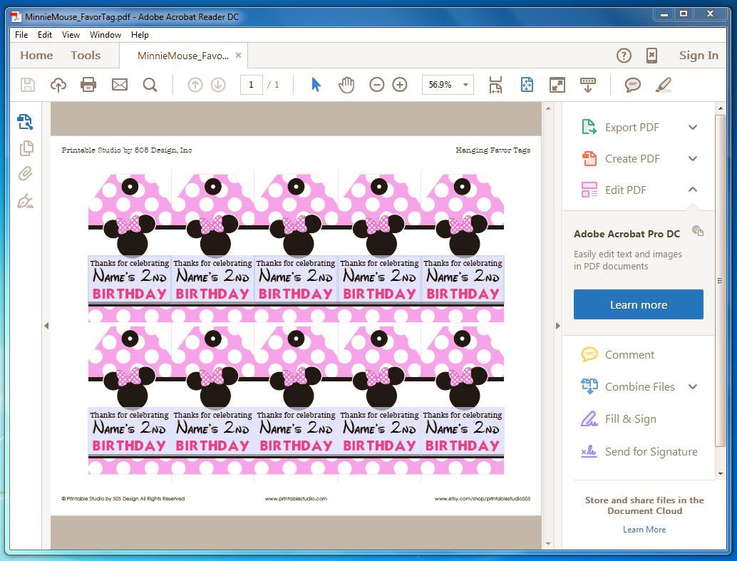737x561 pixels.
Task: Select the Hand pan tool
Action: point(346,85)
